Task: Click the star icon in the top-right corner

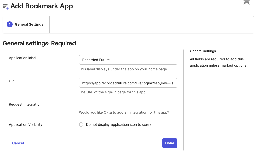Action: pos(246,2)
